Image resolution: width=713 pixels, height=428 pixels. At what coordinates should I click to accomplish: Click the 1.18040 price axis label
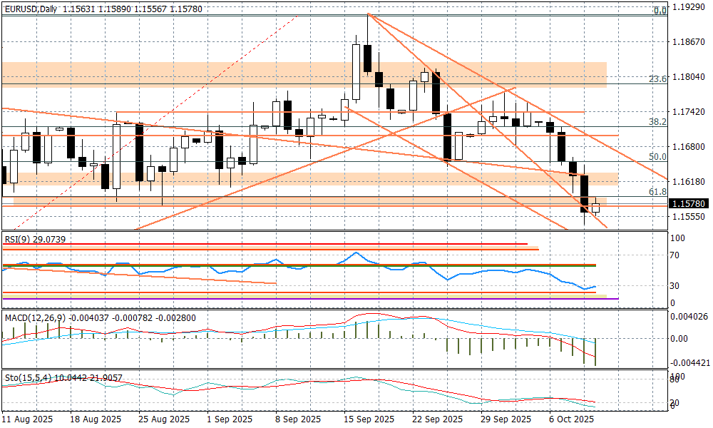point(689,77)
